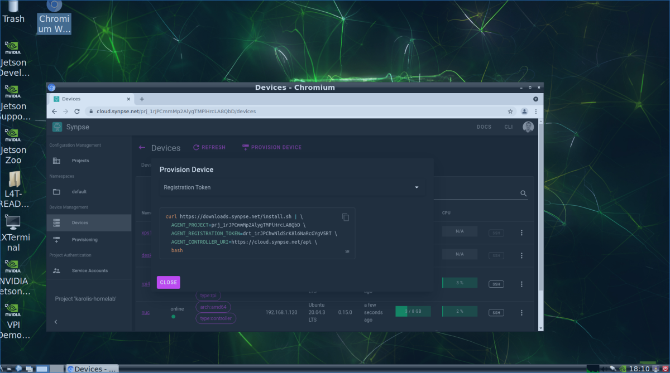This screenshot has width=670, height=373.
Task: Reload the page using browser reload icon
Action: pos(77,112)
